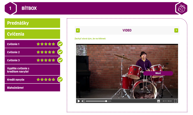
Task: Open the Cvičenie 3 exercise
Action: pyautogui.click(x=32, y=60)
